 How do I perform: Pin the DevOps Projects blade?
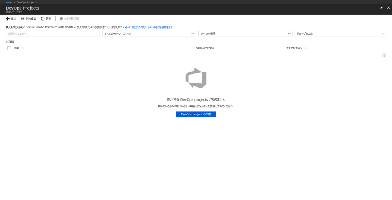(382, 8)
